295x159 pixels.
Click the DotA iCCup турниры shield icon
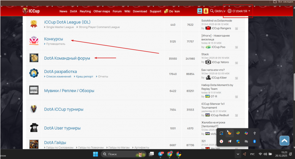pyautogui.click(x=34, y=109)
